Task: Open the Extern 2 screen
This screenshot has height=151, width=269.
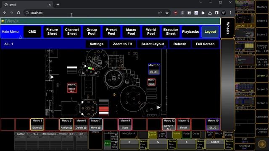Action: [262, 34]
